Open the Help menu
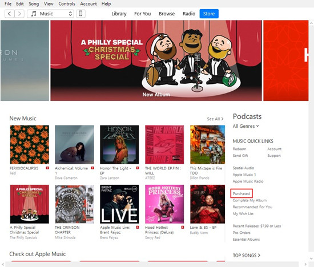 tap(106, 3)
